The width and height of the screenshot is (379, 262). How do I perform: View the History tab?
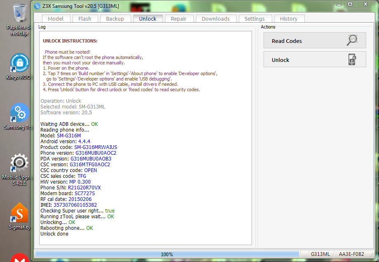click(289, 19)
